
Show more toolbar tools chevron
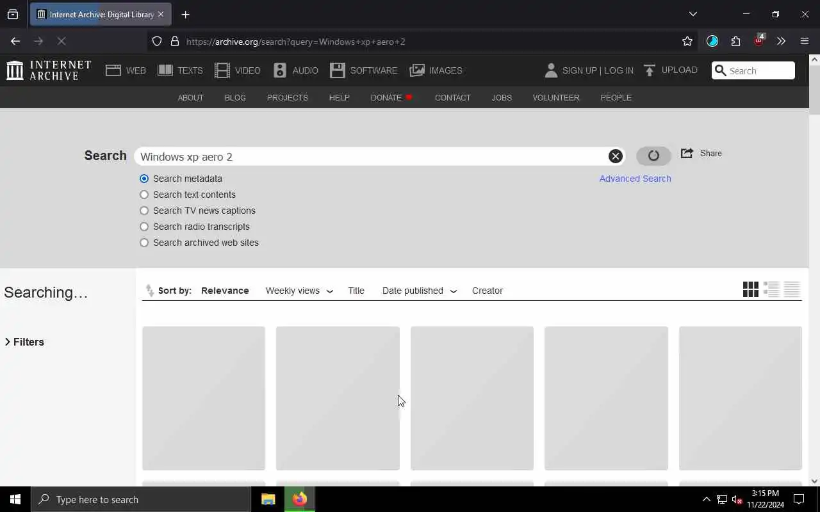(x=781, y=41)
